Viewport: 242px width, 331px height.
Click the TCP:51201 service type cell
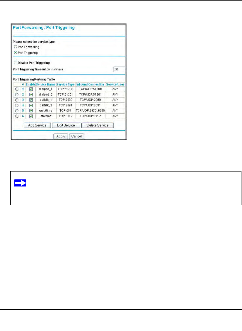tap(65, 95)
